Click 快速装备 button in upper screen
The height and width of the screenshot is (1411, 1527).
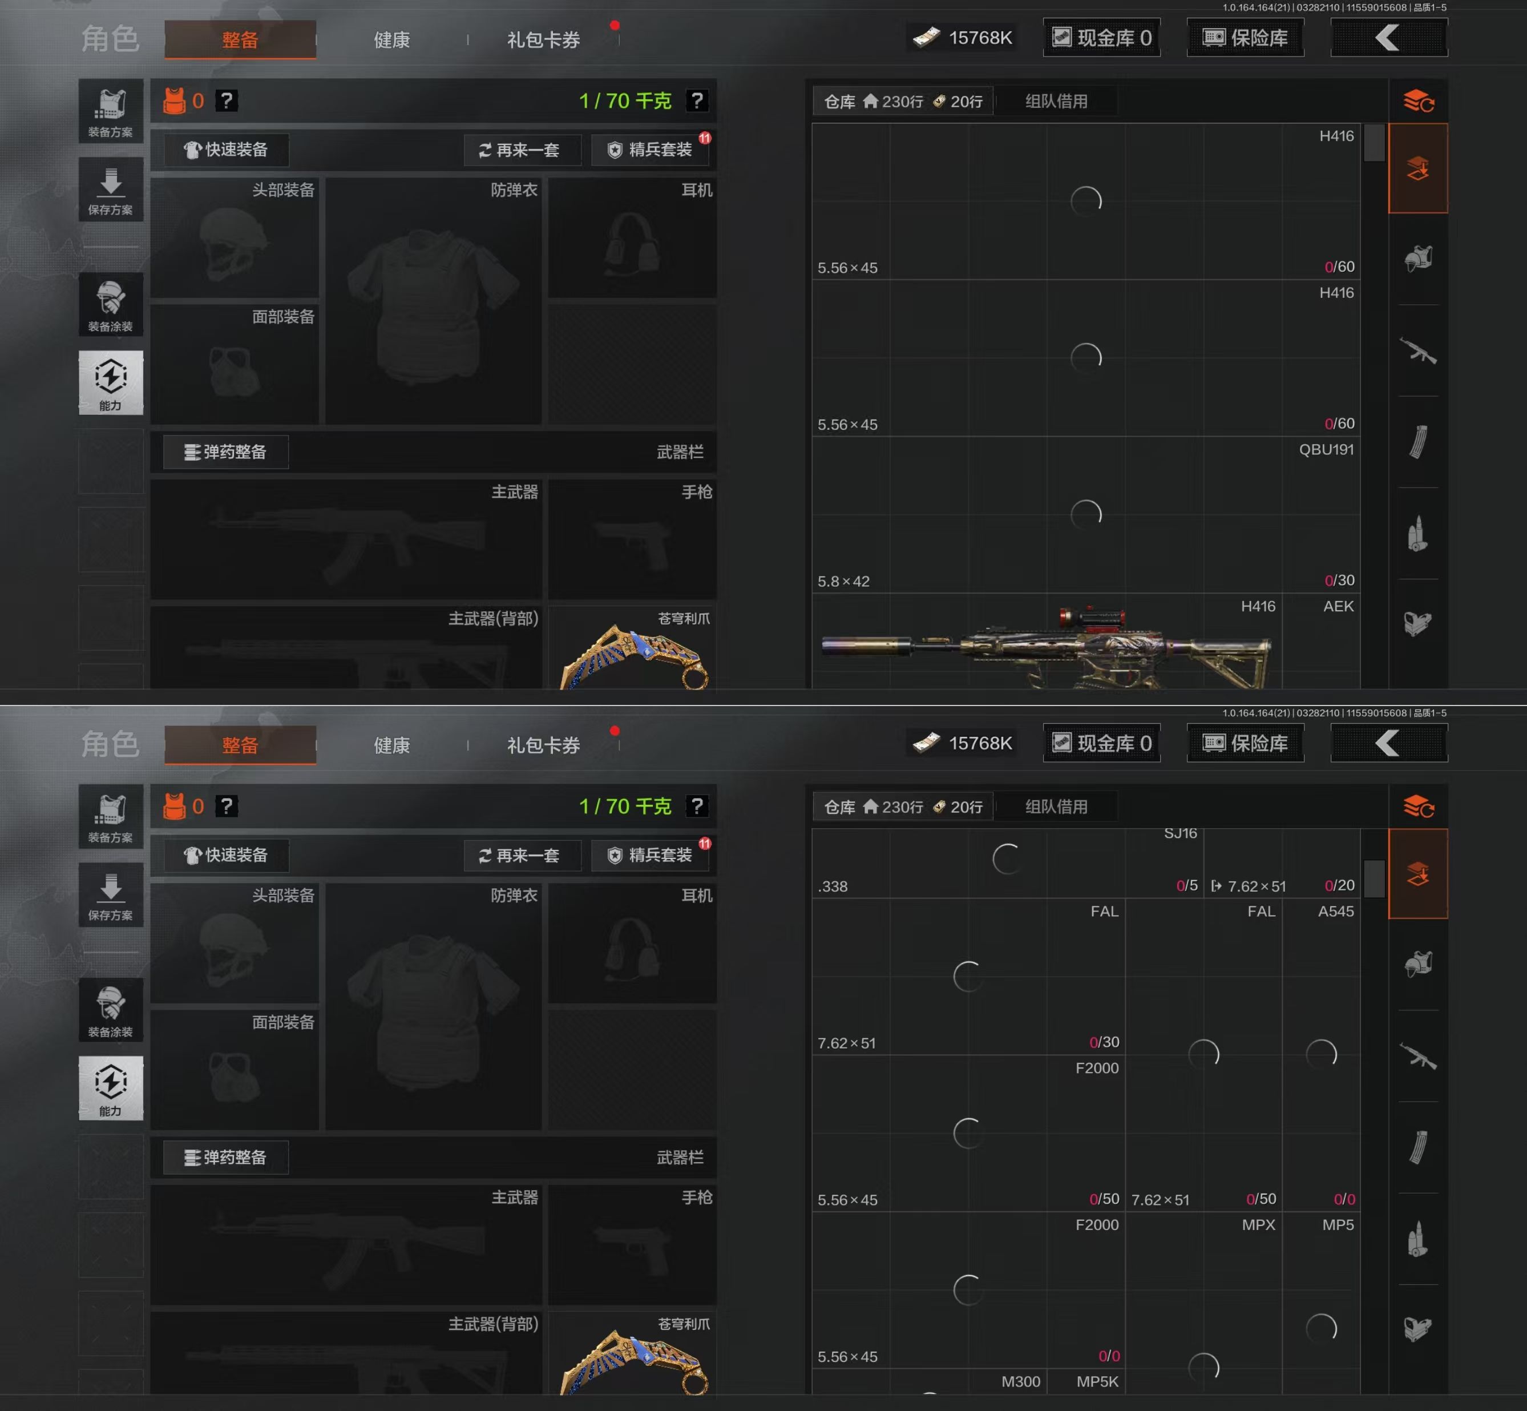(226, 150)
